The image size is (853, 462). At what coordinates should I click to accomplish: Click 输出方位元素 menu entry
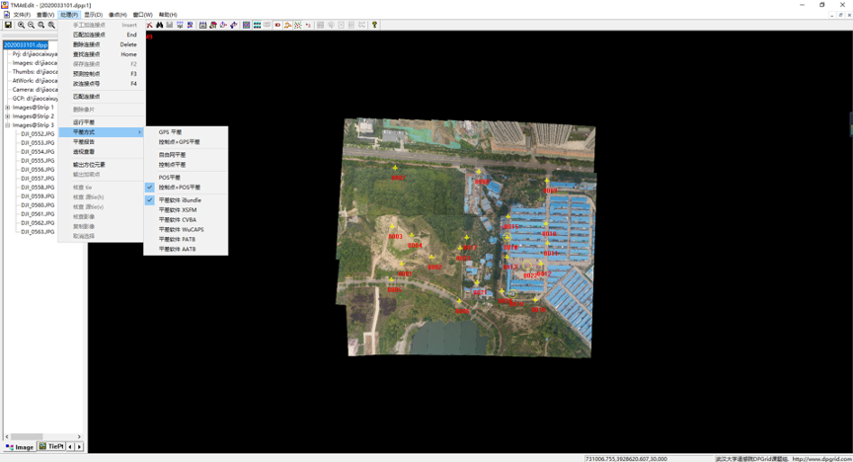[102, 165]
